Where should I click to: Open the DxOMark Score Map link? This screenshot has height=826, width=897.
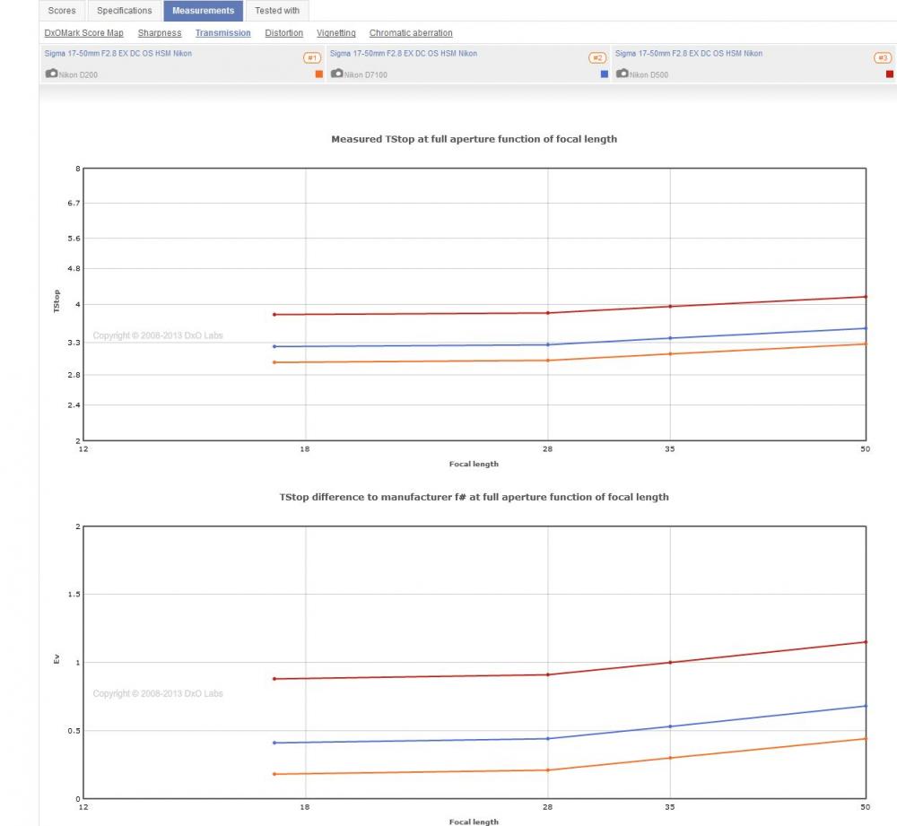coord(84,33)
